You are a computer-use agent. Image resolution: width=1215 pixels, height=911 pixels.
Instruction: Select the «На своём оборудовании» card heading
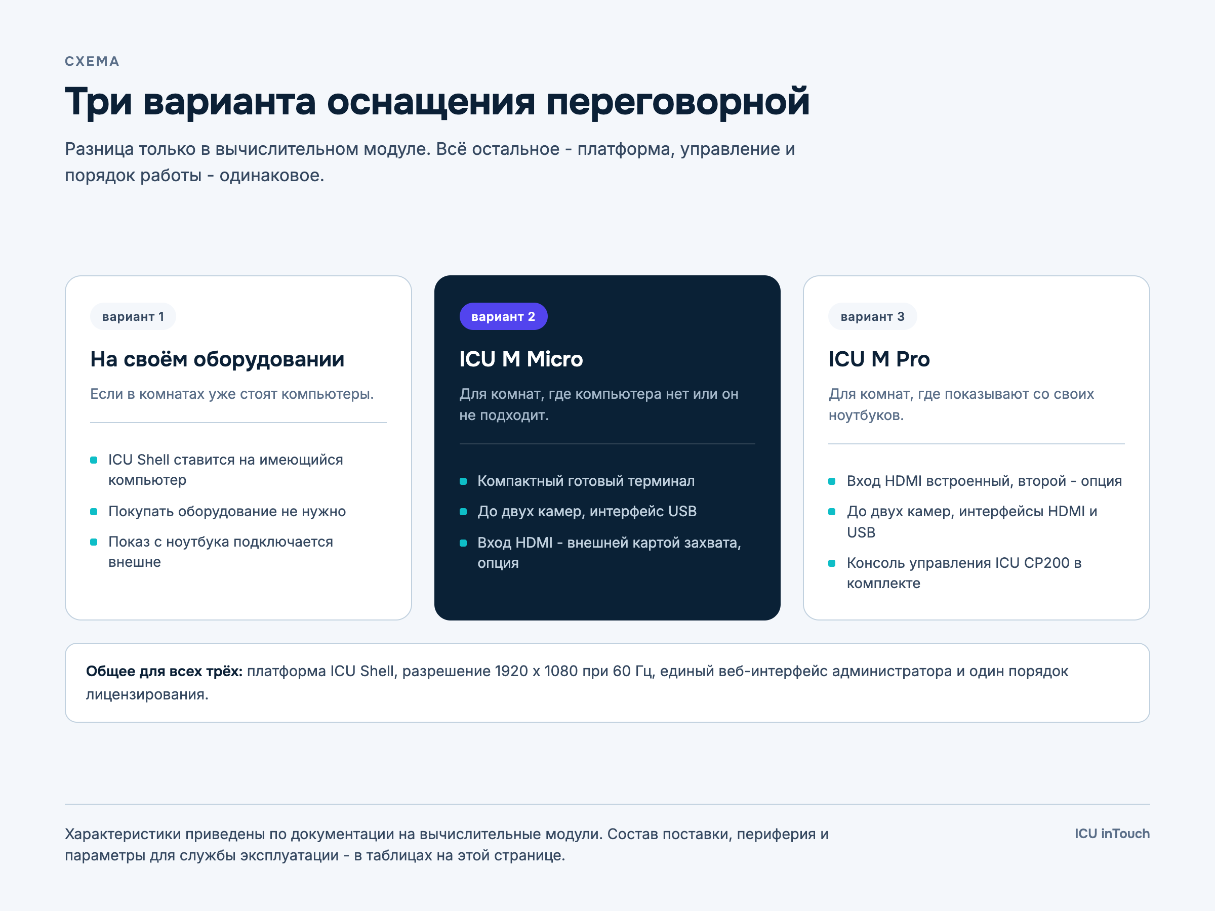[218, 359]
